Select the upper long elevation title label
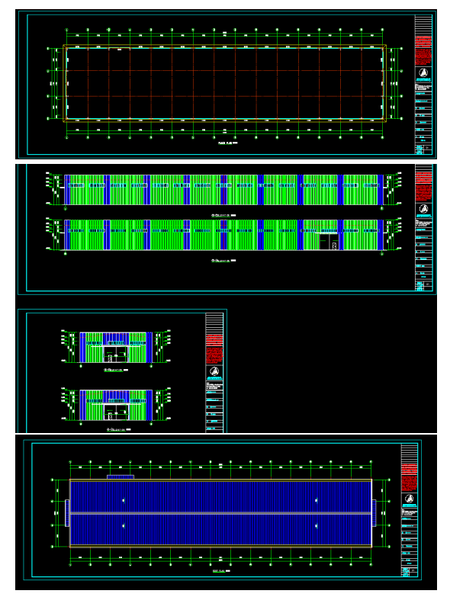The width and height of the screenshot is (450, 597). (223, 216)
